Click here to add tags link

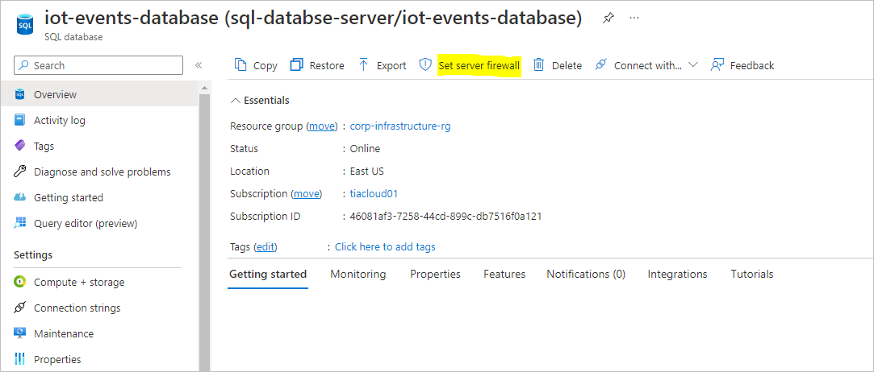pyautogui.click(x=385, y=247)
